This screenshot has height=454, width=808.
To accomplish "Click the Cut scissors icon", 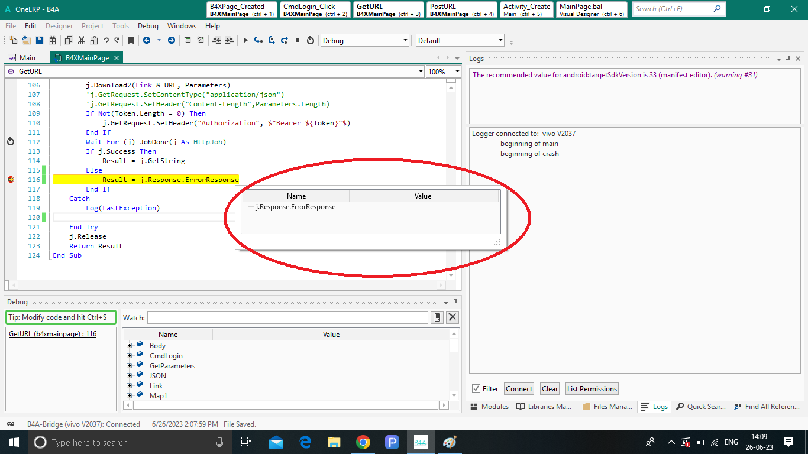I will click(x=81, y=40).
